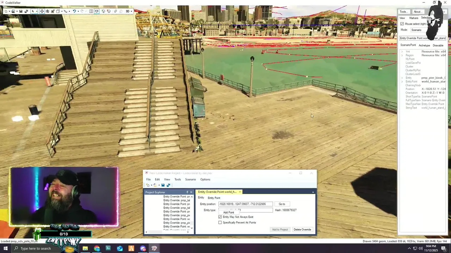Open the 3D camera mode dropdown arrow
Viewport: 451px width, 253px height.
pos(131,11)
